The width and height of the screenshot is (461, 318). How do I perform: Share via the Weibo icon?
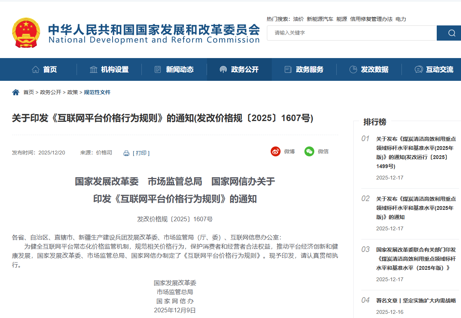pyautogui.click(x=276, y=151)
